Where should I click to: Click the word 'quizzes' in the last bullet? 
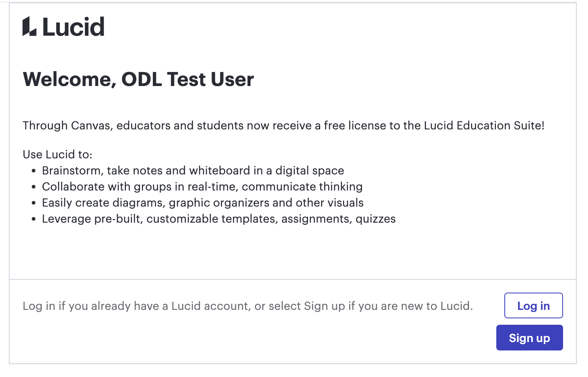[x=375, y=219]
